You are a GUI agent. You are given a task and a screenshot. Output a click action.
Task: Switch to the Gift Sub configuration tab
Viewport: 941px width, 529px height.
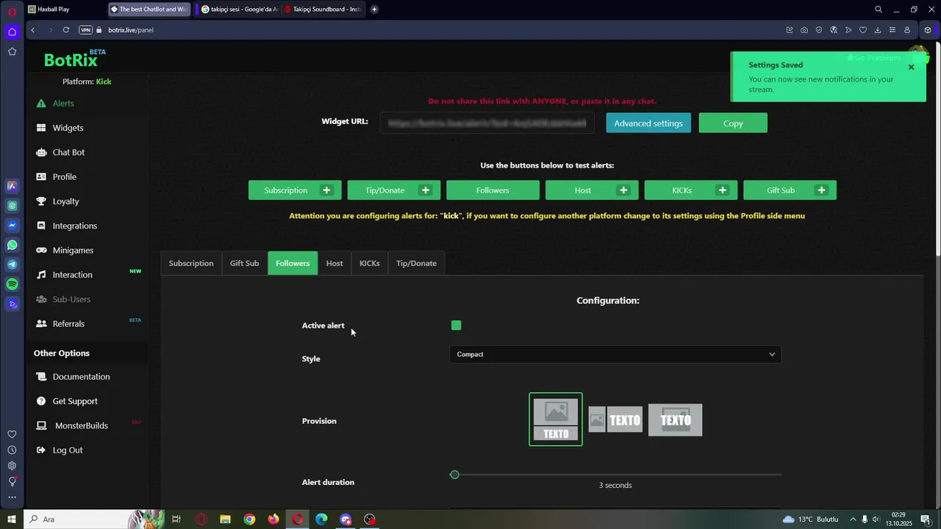tap(245, 263)
